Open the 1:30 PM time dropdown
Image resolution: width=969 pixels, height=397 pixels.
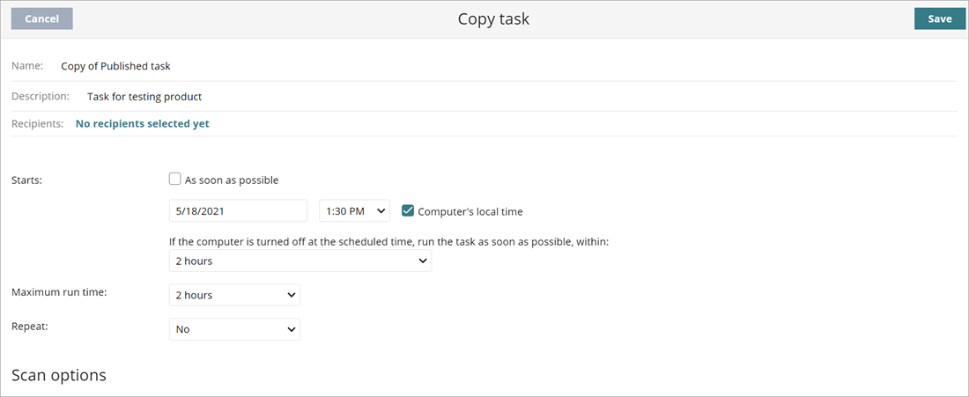pos(354,211)
